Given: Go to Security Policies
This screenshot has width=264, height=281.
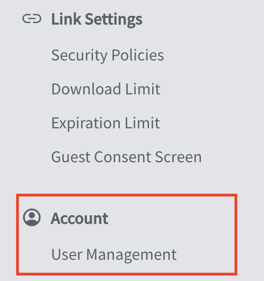Looking at the screenshot, I should (108, 55).
